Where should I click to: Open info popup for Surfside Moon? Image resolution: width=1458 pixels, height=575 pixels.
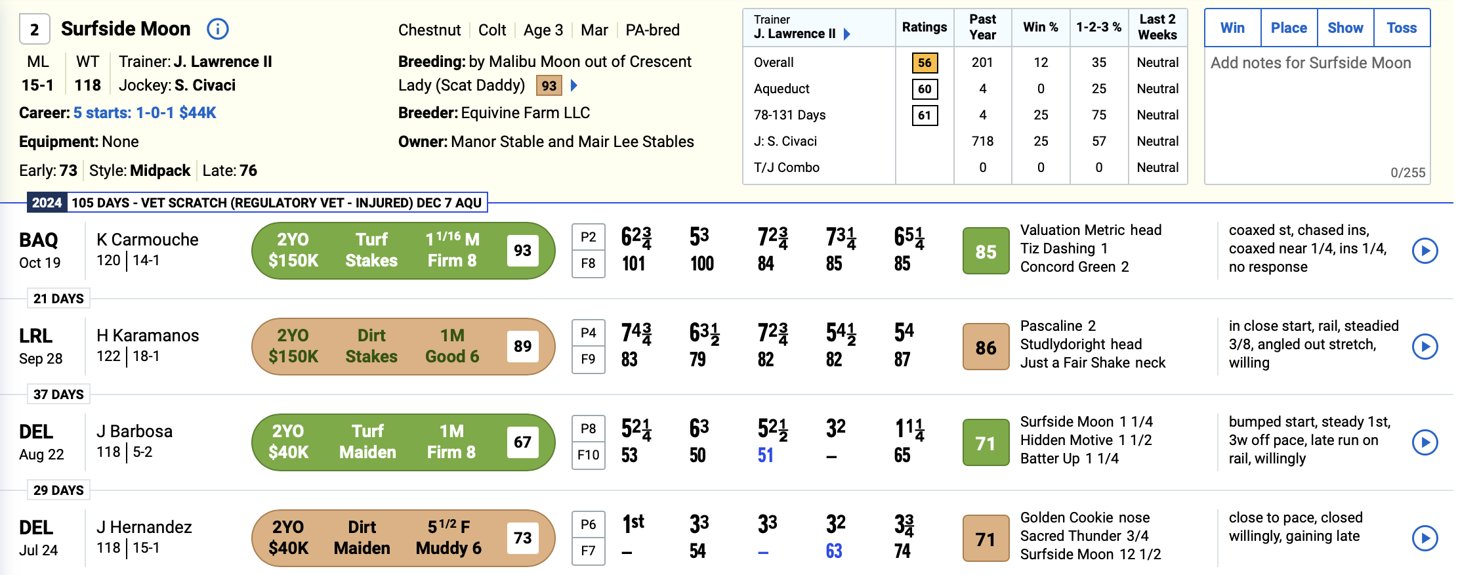tap(217, 29)
